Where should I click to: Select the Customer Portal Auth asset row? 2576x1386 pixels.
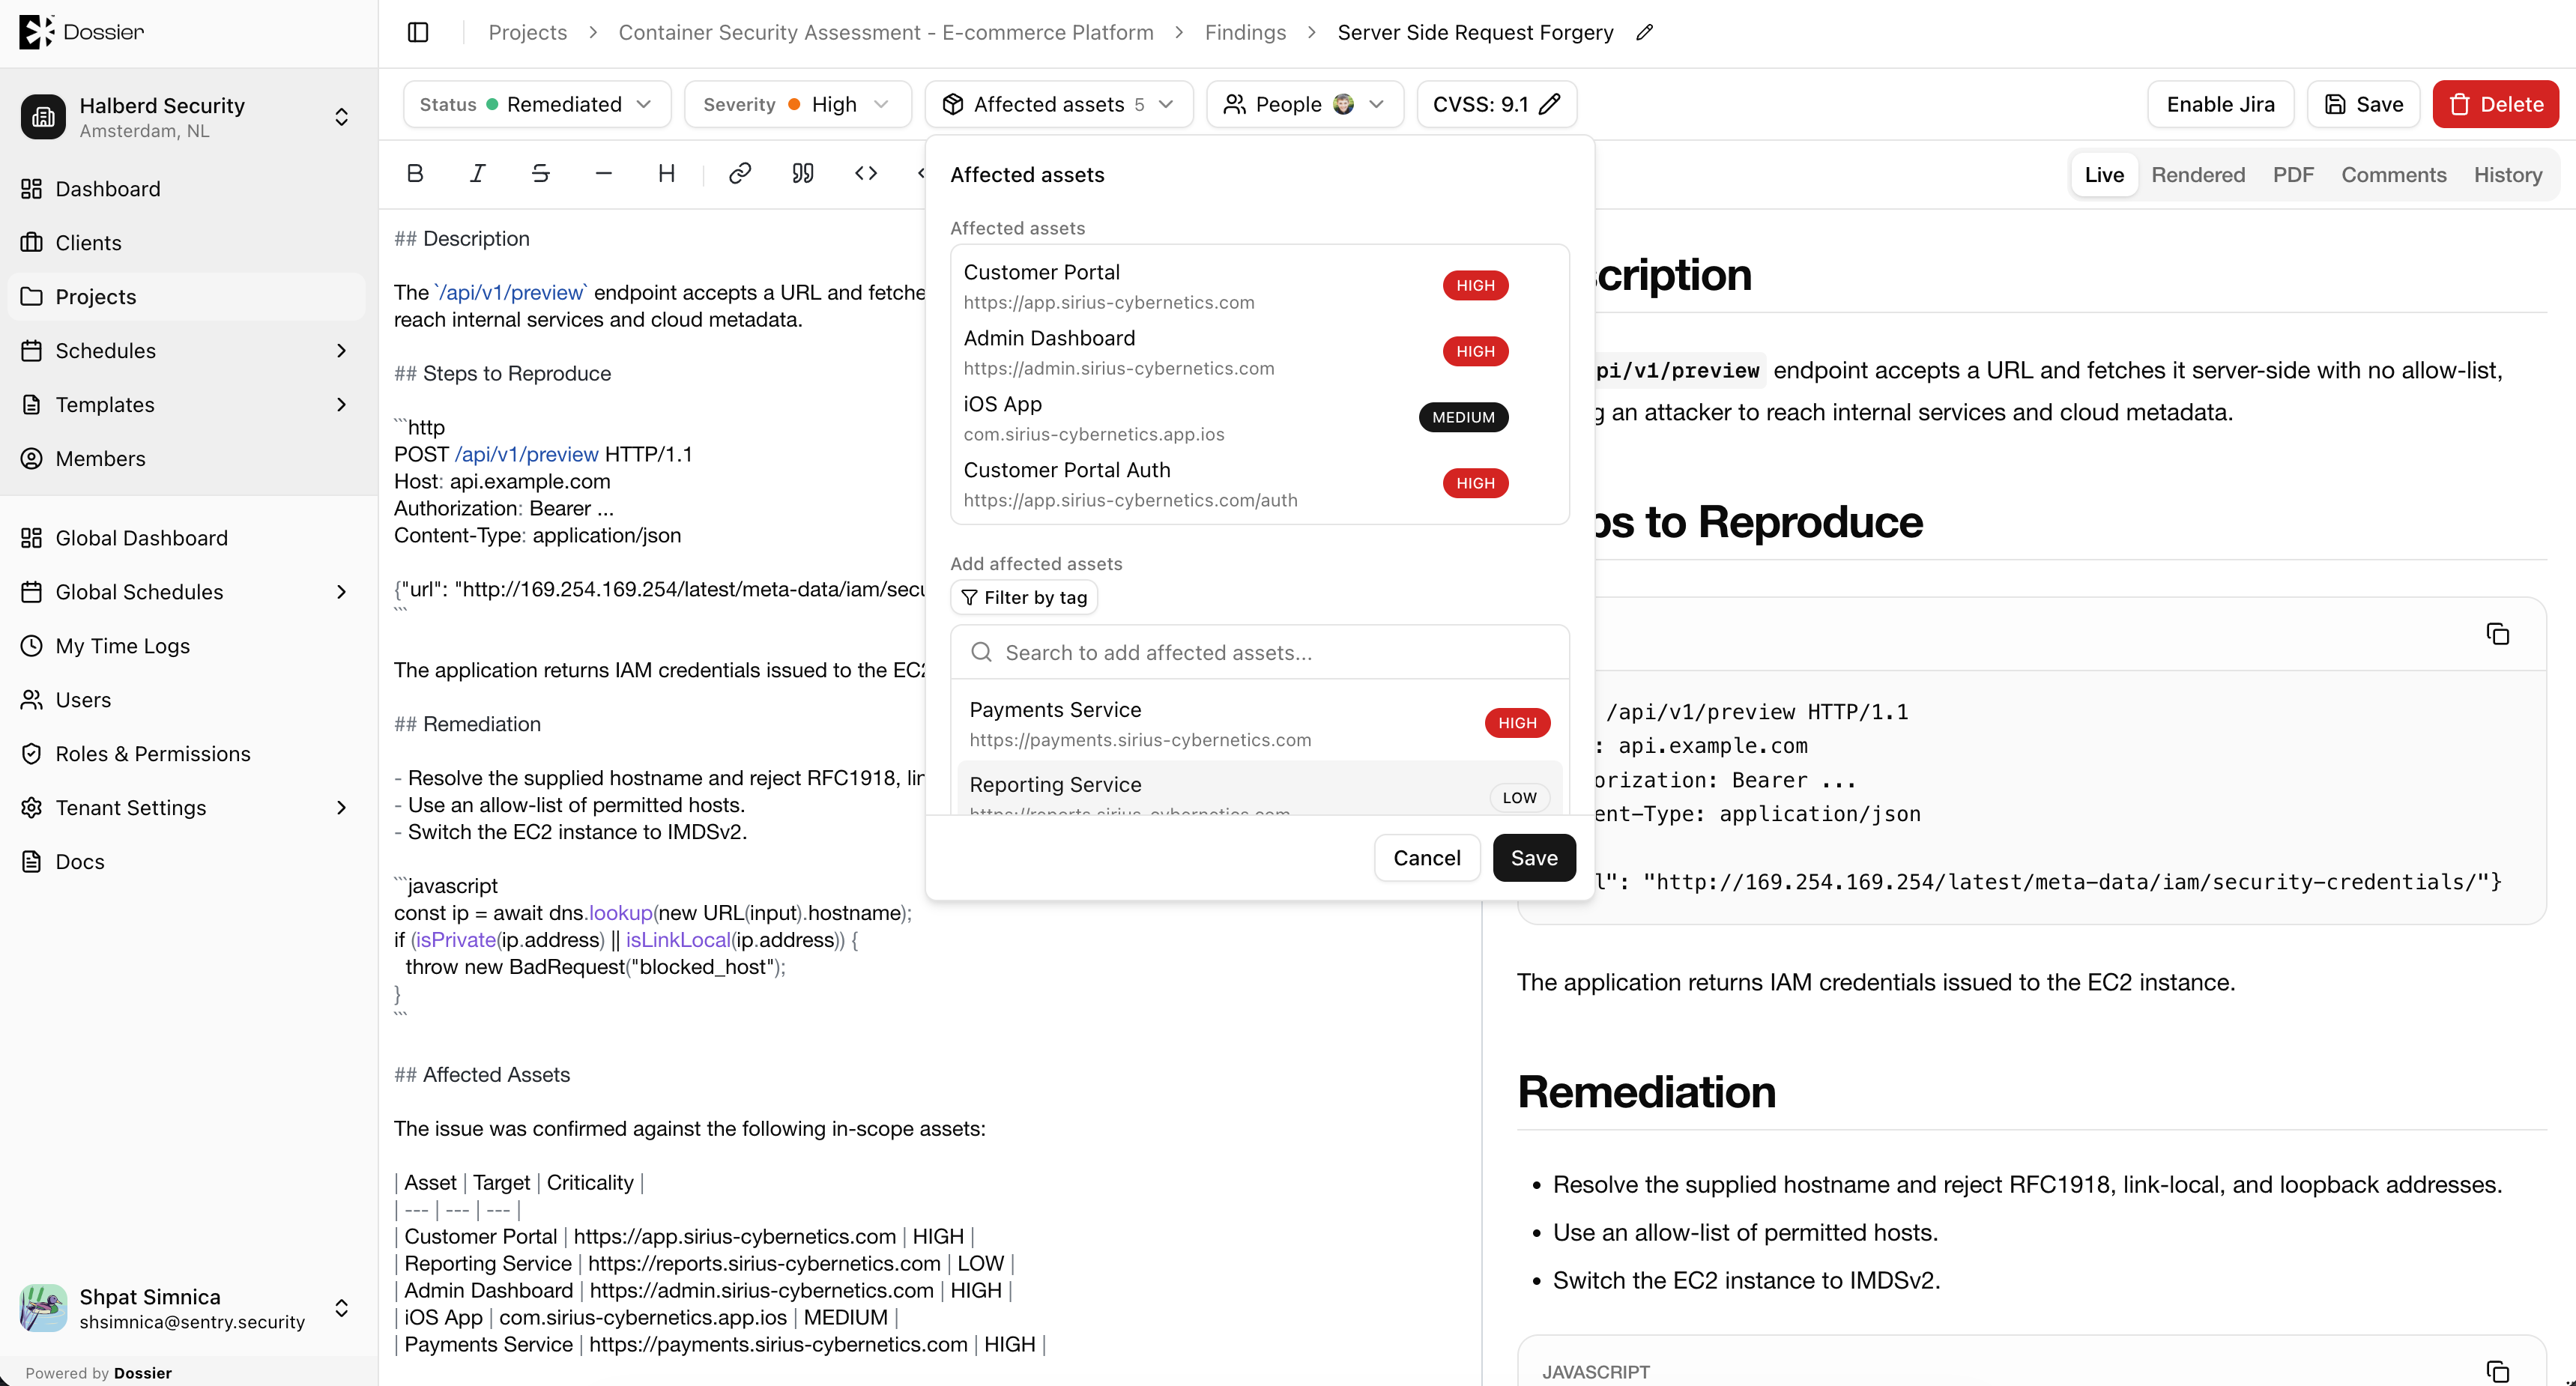coord(1259,484)
